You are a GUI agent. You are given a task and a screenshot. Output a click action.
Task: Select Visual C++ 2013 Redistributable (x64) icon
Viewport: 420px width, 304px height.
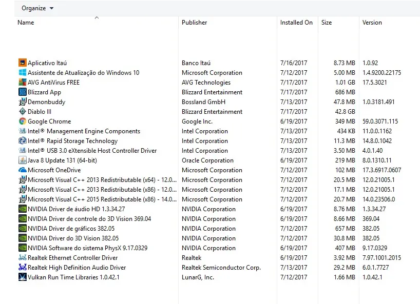(x=23, y=179)
